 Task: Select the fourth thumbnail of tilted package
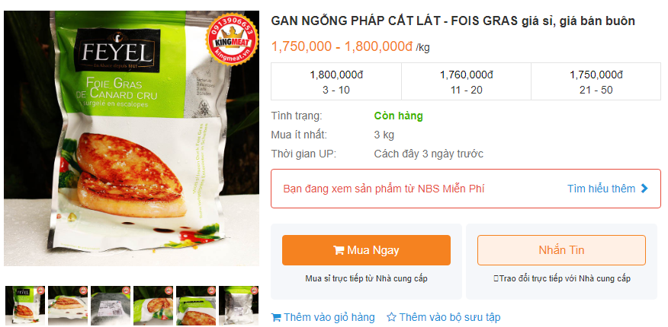(x=153, y=306)
